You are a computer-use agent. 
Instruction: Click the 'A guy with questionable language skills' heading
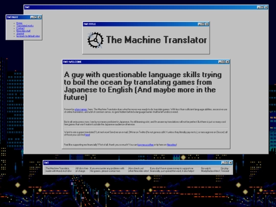[143, 86]
